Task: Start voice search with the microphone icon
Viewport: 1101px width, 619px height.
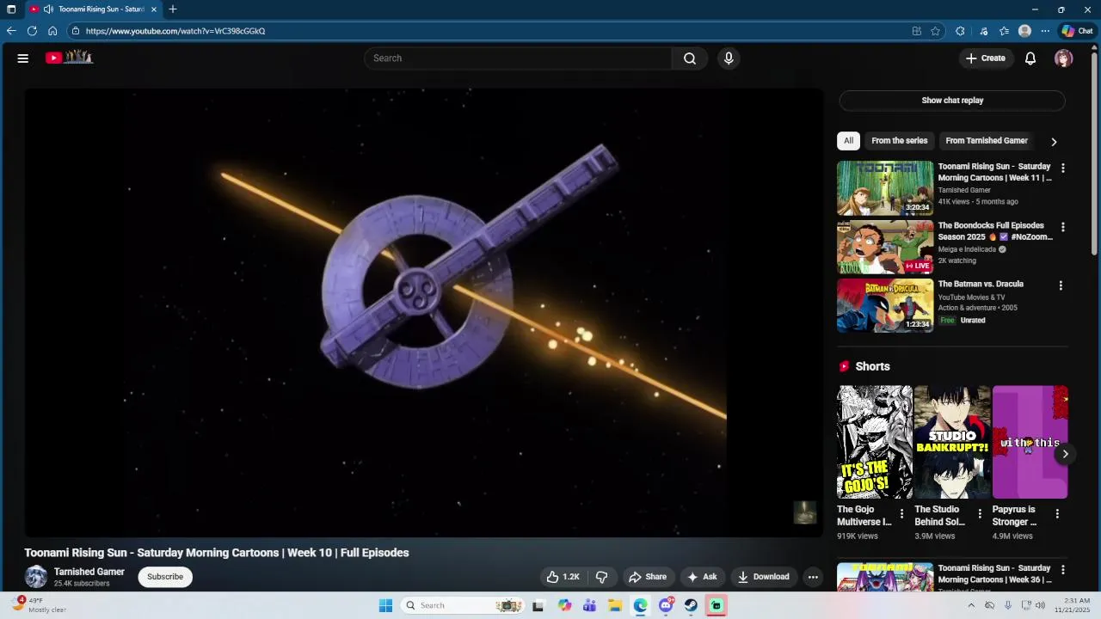Action: [x=729, y=58]
